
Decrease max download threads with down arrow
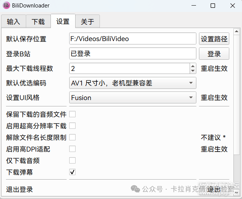point(193,71)
